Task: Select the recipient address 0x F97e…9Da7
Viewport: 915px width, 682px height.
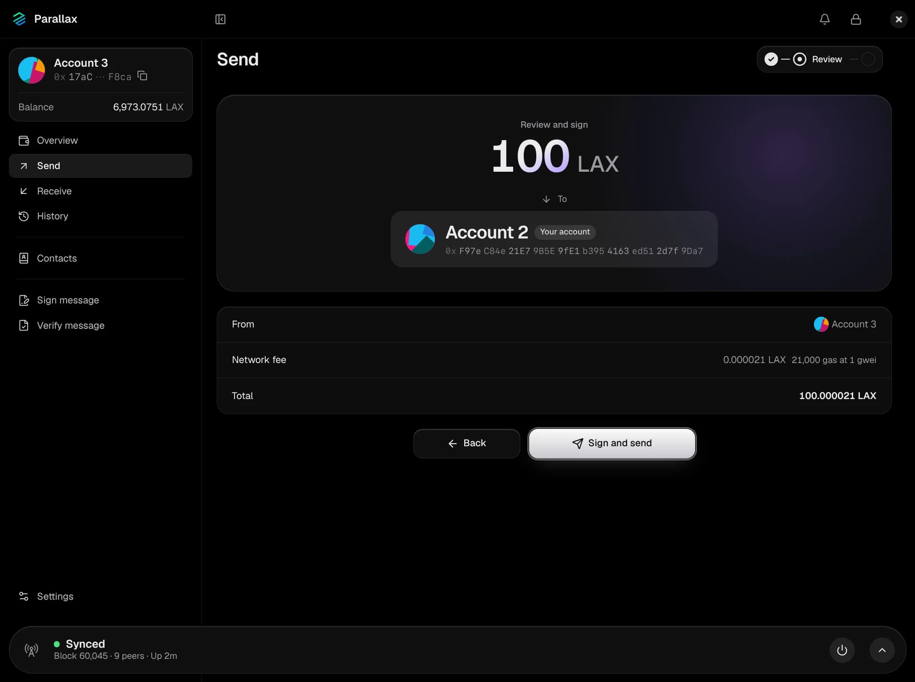Action: coord(574,251)
